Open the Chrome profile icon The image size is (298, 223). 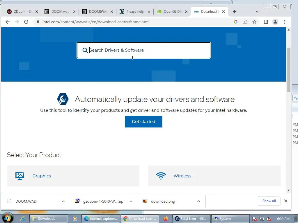[x=275, y=22]
